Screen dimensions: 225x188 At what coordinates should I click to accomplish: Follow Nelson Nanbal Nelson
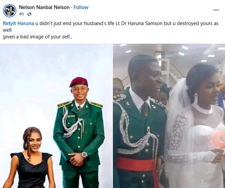point(81,7)
